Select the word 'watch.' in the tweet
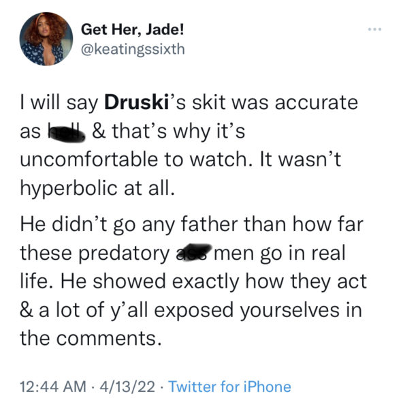The image size is (403, 409). [221, 160]
